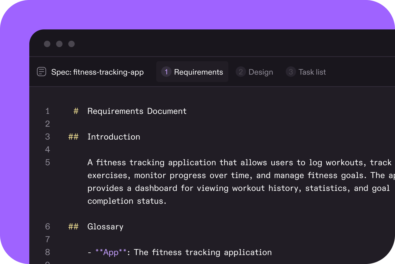The image size is (395, 264).
Task: Click the Spec: fitness-tracking-app label
Action: pos(97,71)
